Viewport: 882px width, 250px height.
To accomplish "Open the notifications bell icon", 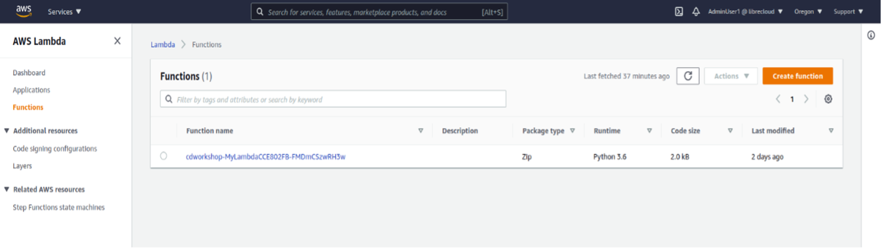I will [x=696, y=11].
